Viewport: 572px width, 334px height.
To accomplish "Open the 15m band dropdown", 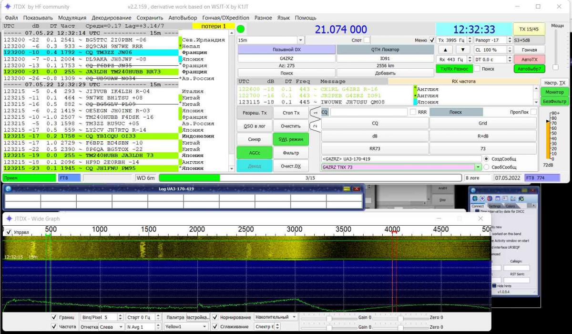I will pyautogui.click(x=300, y=41).
